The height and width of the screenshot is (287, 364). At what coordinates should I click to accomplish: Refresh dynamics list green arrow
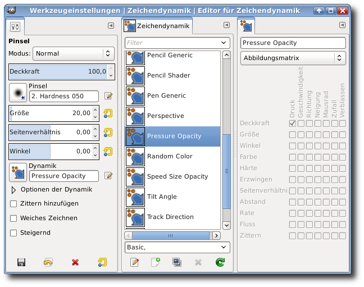pyautogui.click(x=220, y=262)
